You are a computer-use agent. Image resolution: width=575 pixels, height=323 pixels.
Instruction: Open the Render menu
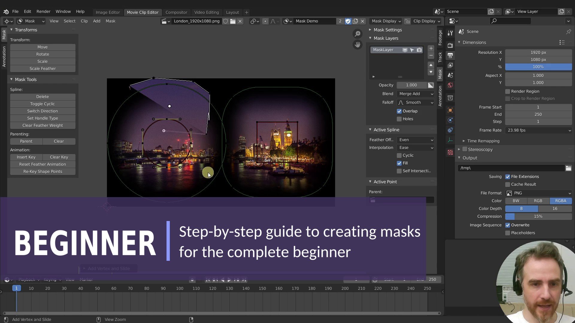pos(43,11)
